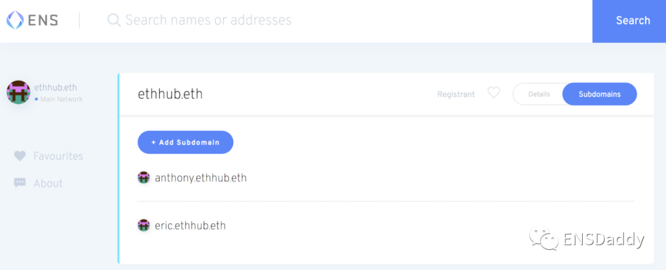The width and height of the screenshot is (666, 270).
Task: Open the About page link
Action: [x=48, y=183]
